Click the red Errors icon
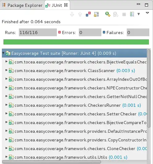 [x=59, y=32]
